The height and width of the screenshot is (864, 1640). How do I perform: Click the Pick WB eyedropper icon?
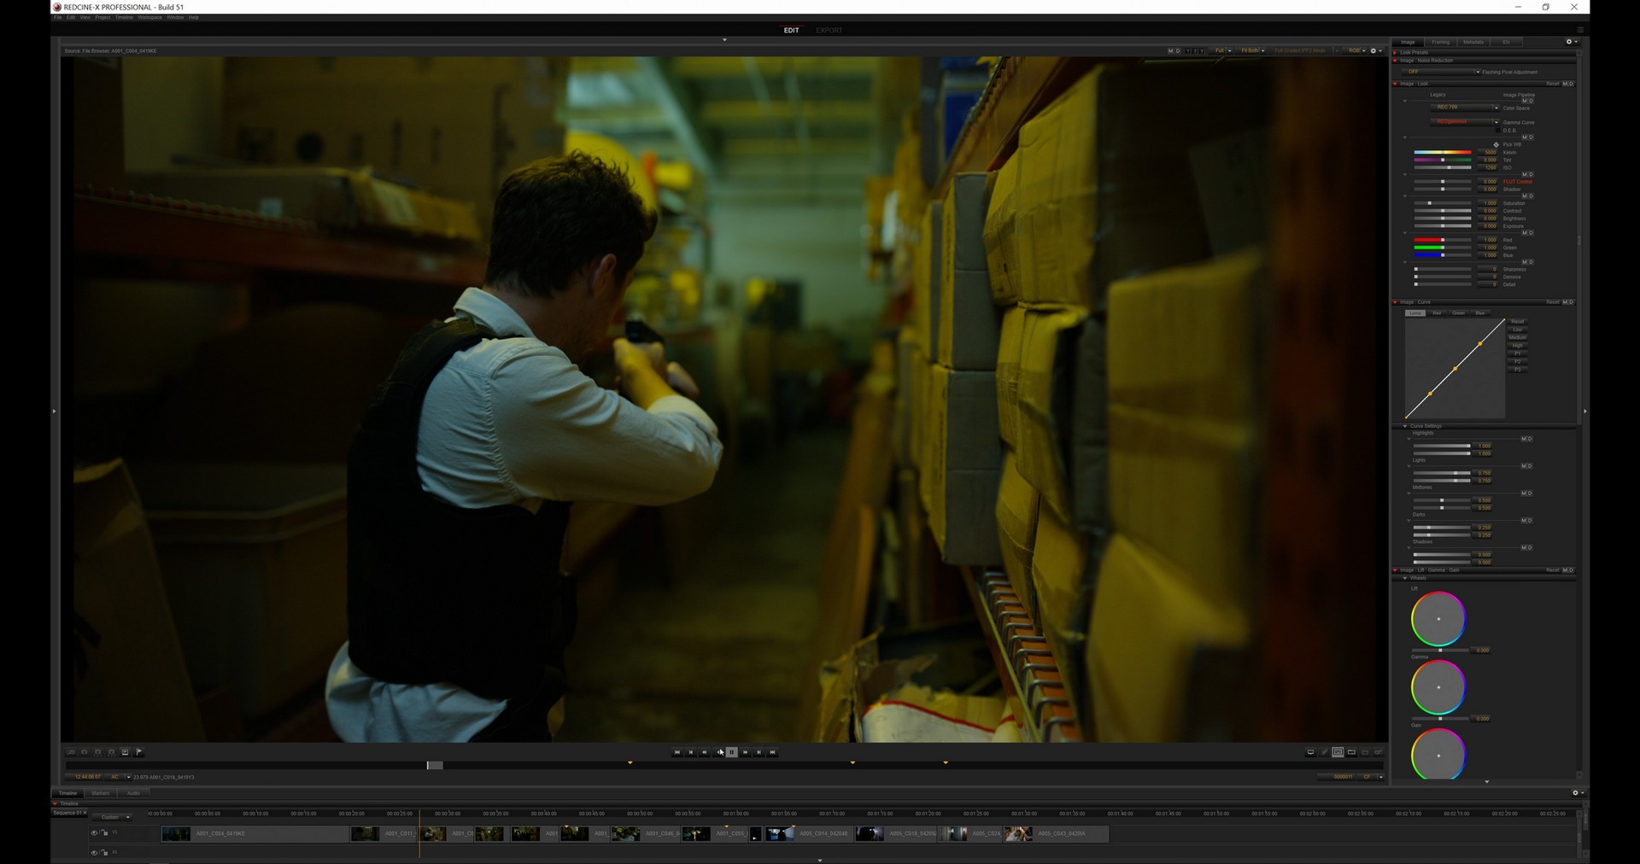(1496, 144)
